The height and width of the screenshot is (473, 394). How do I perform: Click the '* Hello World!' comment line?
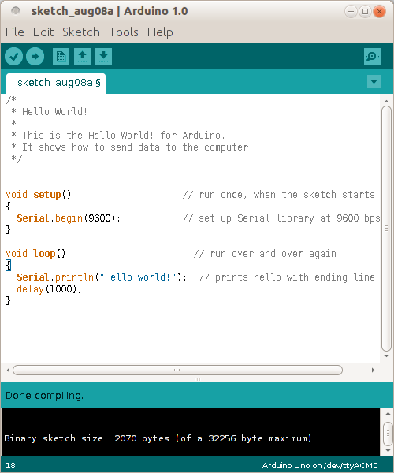(50, 112)
